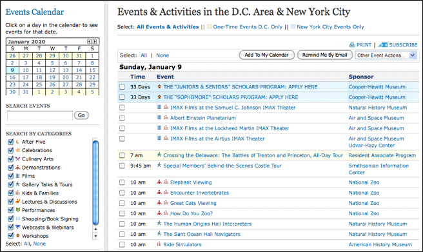Image resolution: width=423 pixels, height=252 pixels.
Task: Check the Crossing the Delaware event box
Action: pos(123,155)
